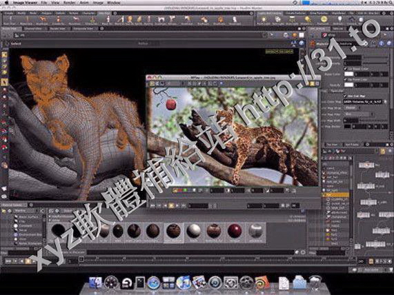
Task: Open the Lights and Cameras shelf tab
Action: [x=270, y=13]
